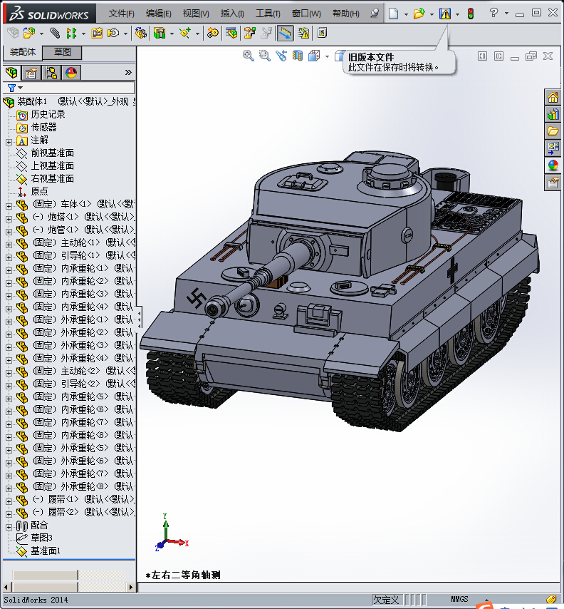Open the 视图(V) menu
Viewport: 564px width, 609px height.
tap(196, 14)
